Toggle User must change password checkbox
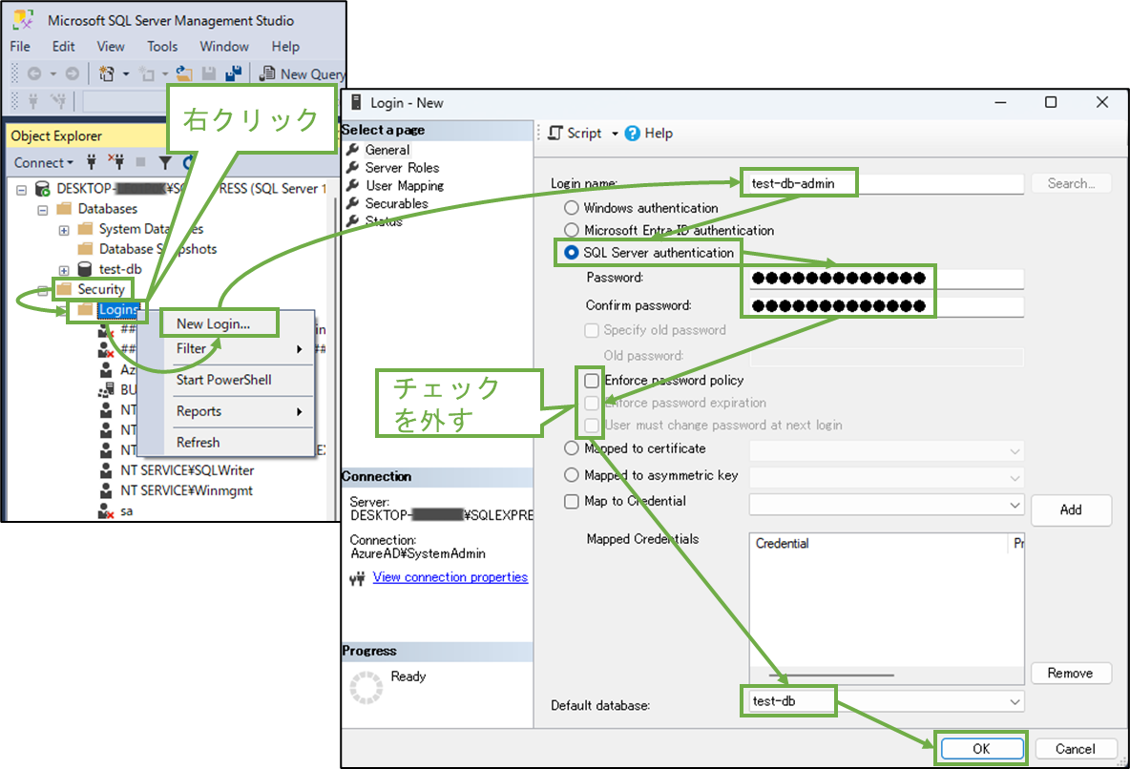This screenshot has height=769, width=1130. tap(592, 426)
